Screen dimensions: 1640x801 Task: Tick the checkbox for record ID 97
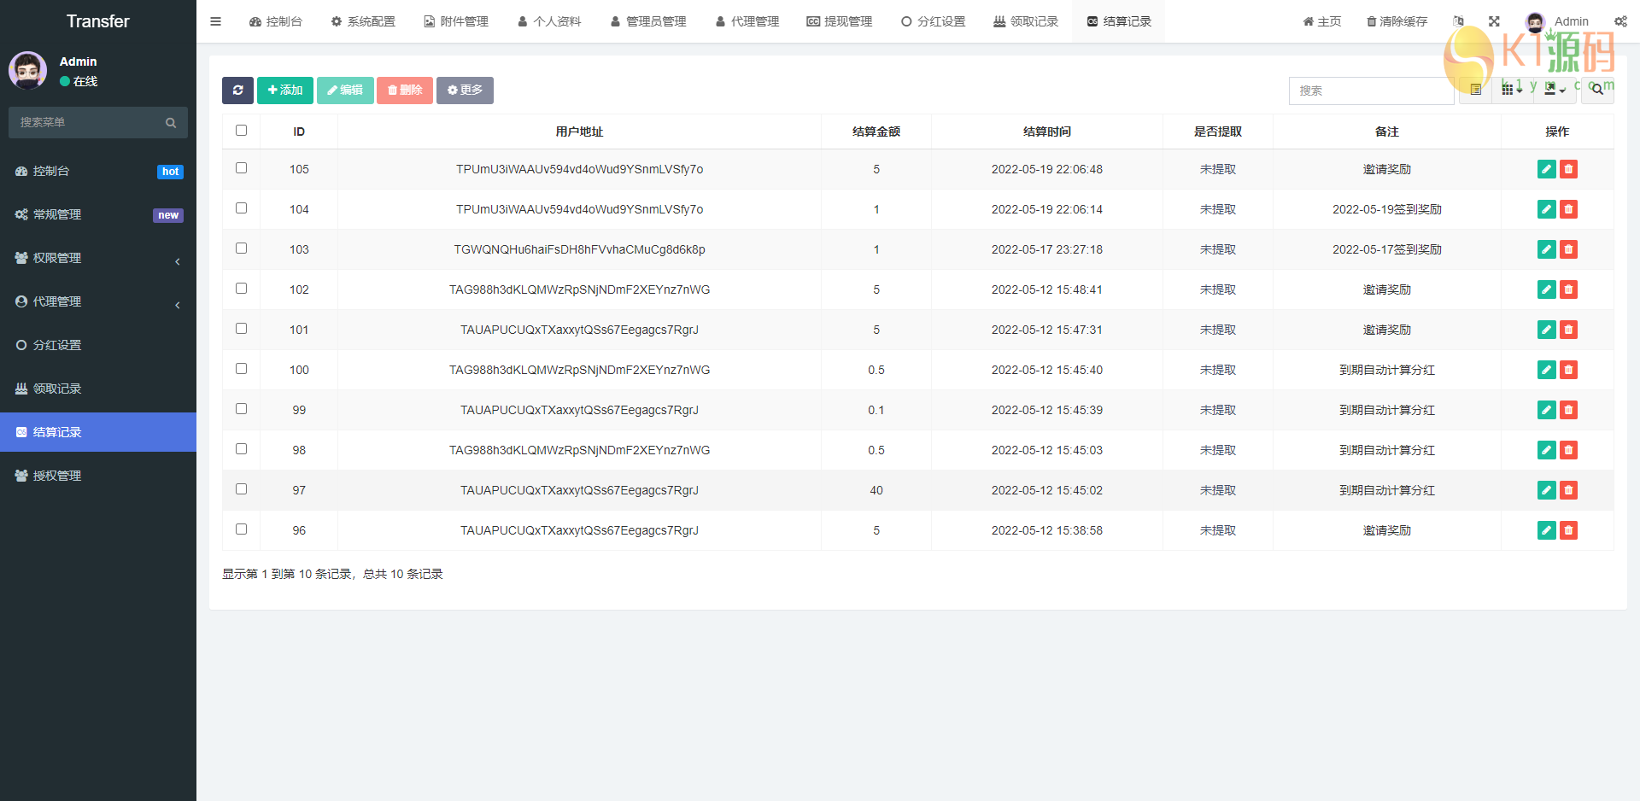(241, 489)
